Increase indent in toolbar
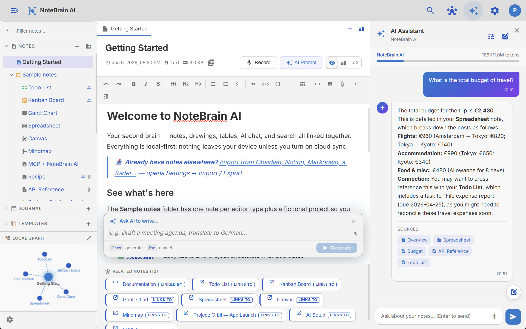526x329 pixels. (x=358, y=84)
